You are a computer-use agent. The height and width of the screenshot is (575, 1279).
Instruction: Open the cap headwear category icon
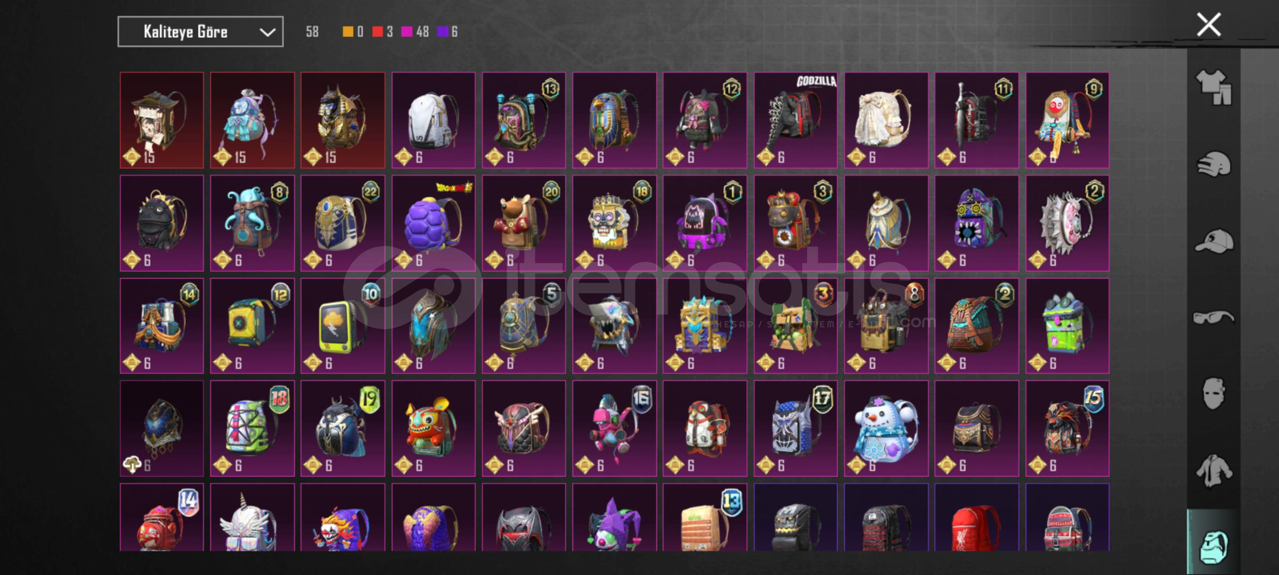tap(1214, 241)
